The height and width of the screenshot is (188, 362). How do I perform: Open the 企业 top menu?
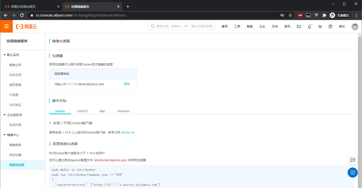[x=262, y=26]
